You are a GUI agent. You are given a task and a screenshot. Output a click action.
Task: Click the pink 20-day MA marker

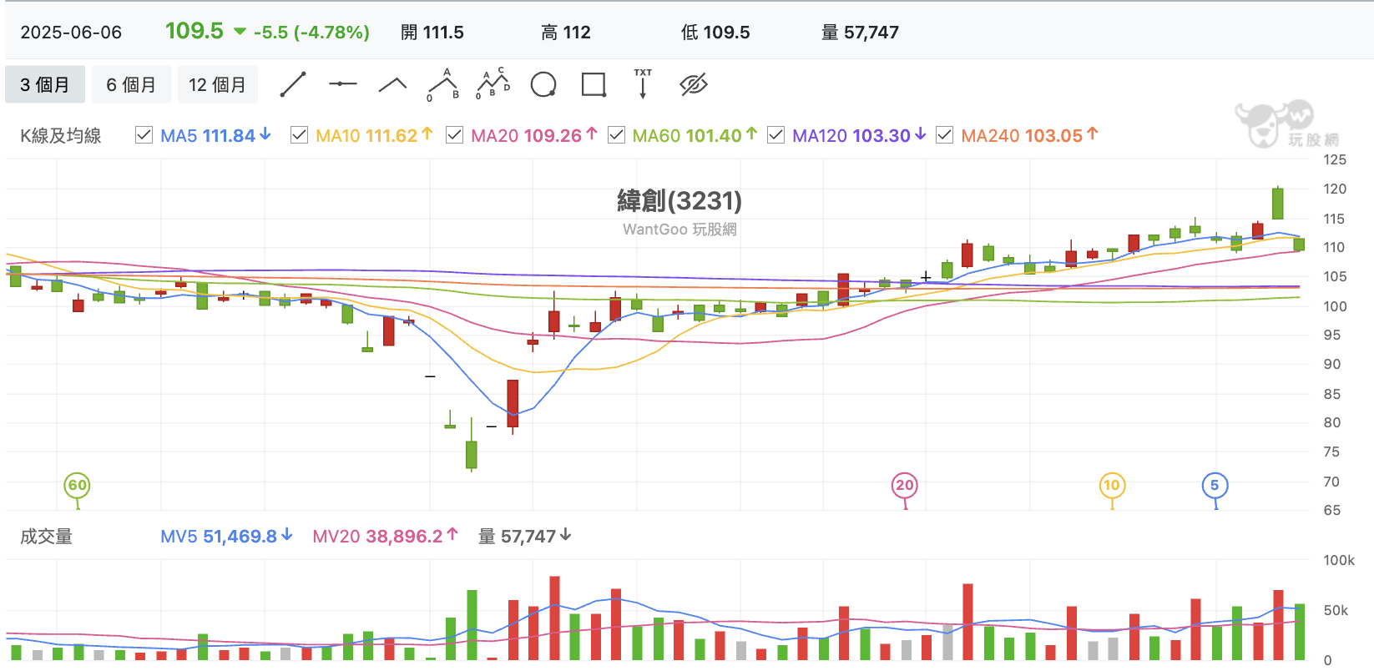905,486
